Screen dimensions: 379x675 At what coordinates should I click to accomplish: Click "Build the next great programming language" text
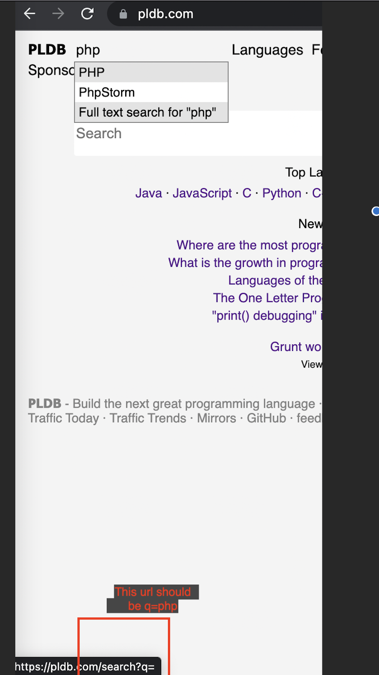click(194, 404)
